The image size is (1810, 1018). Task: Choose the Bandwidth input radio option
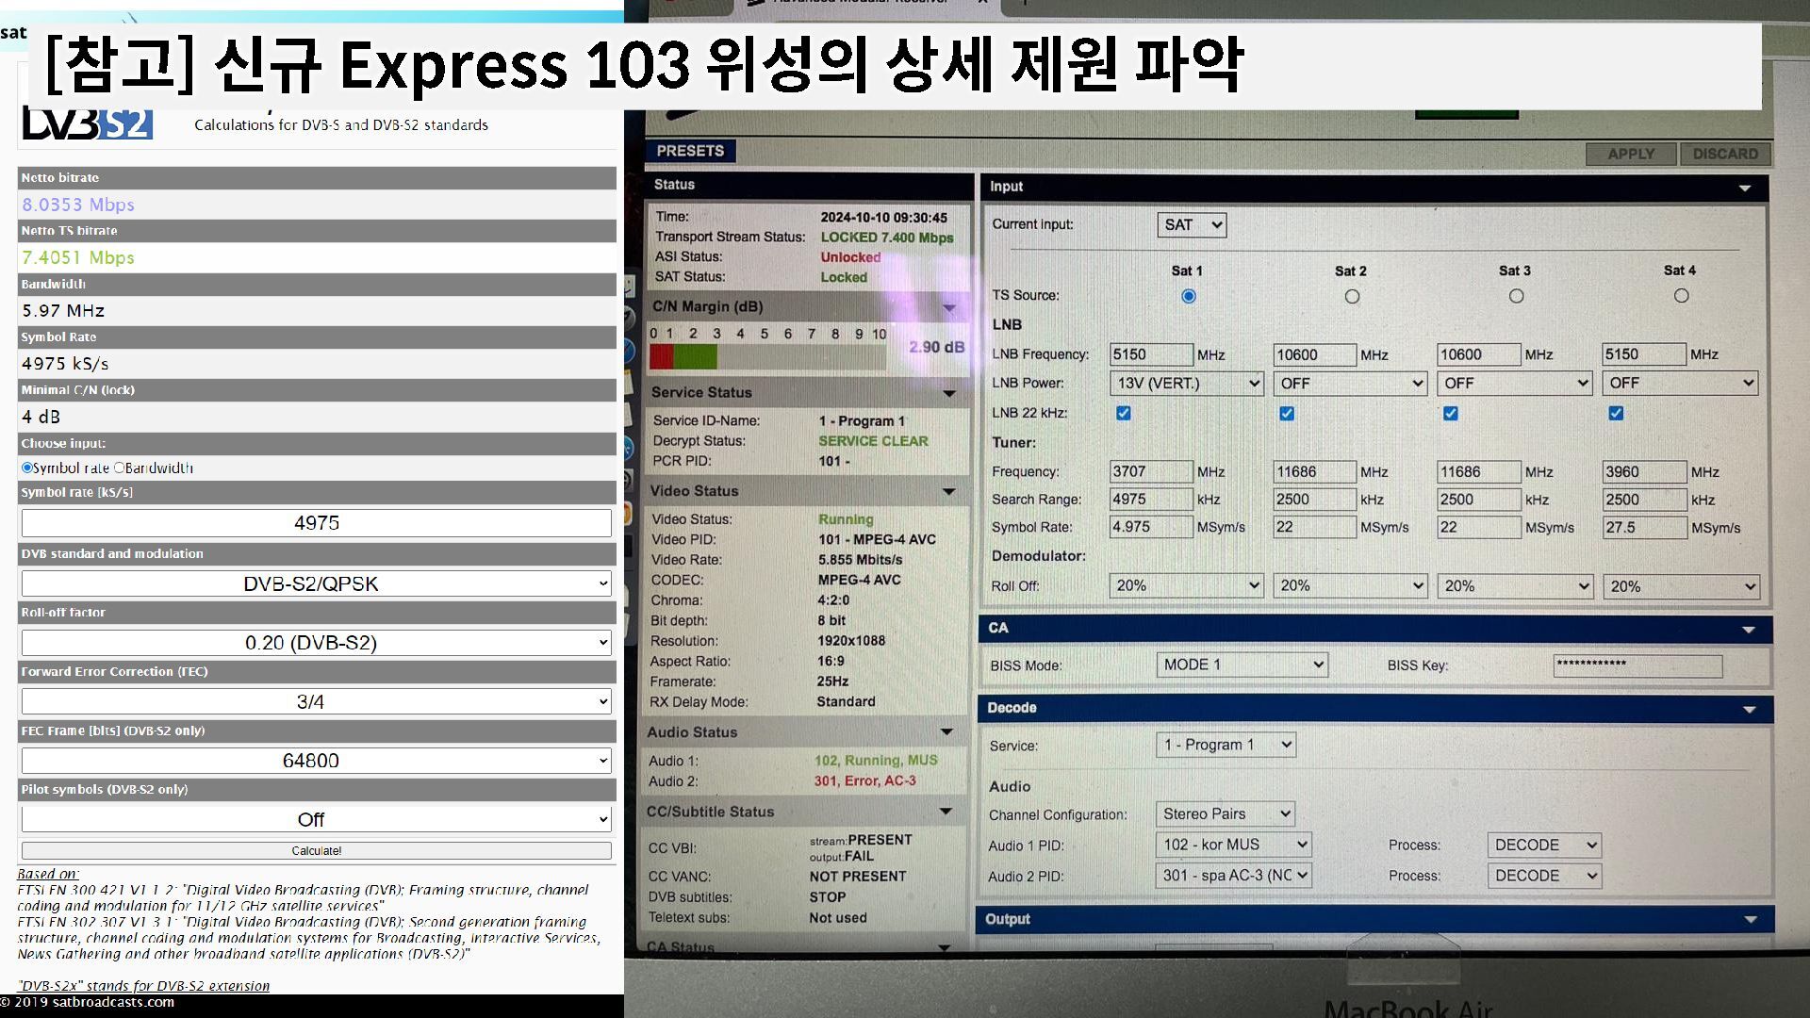coord(120,468)
